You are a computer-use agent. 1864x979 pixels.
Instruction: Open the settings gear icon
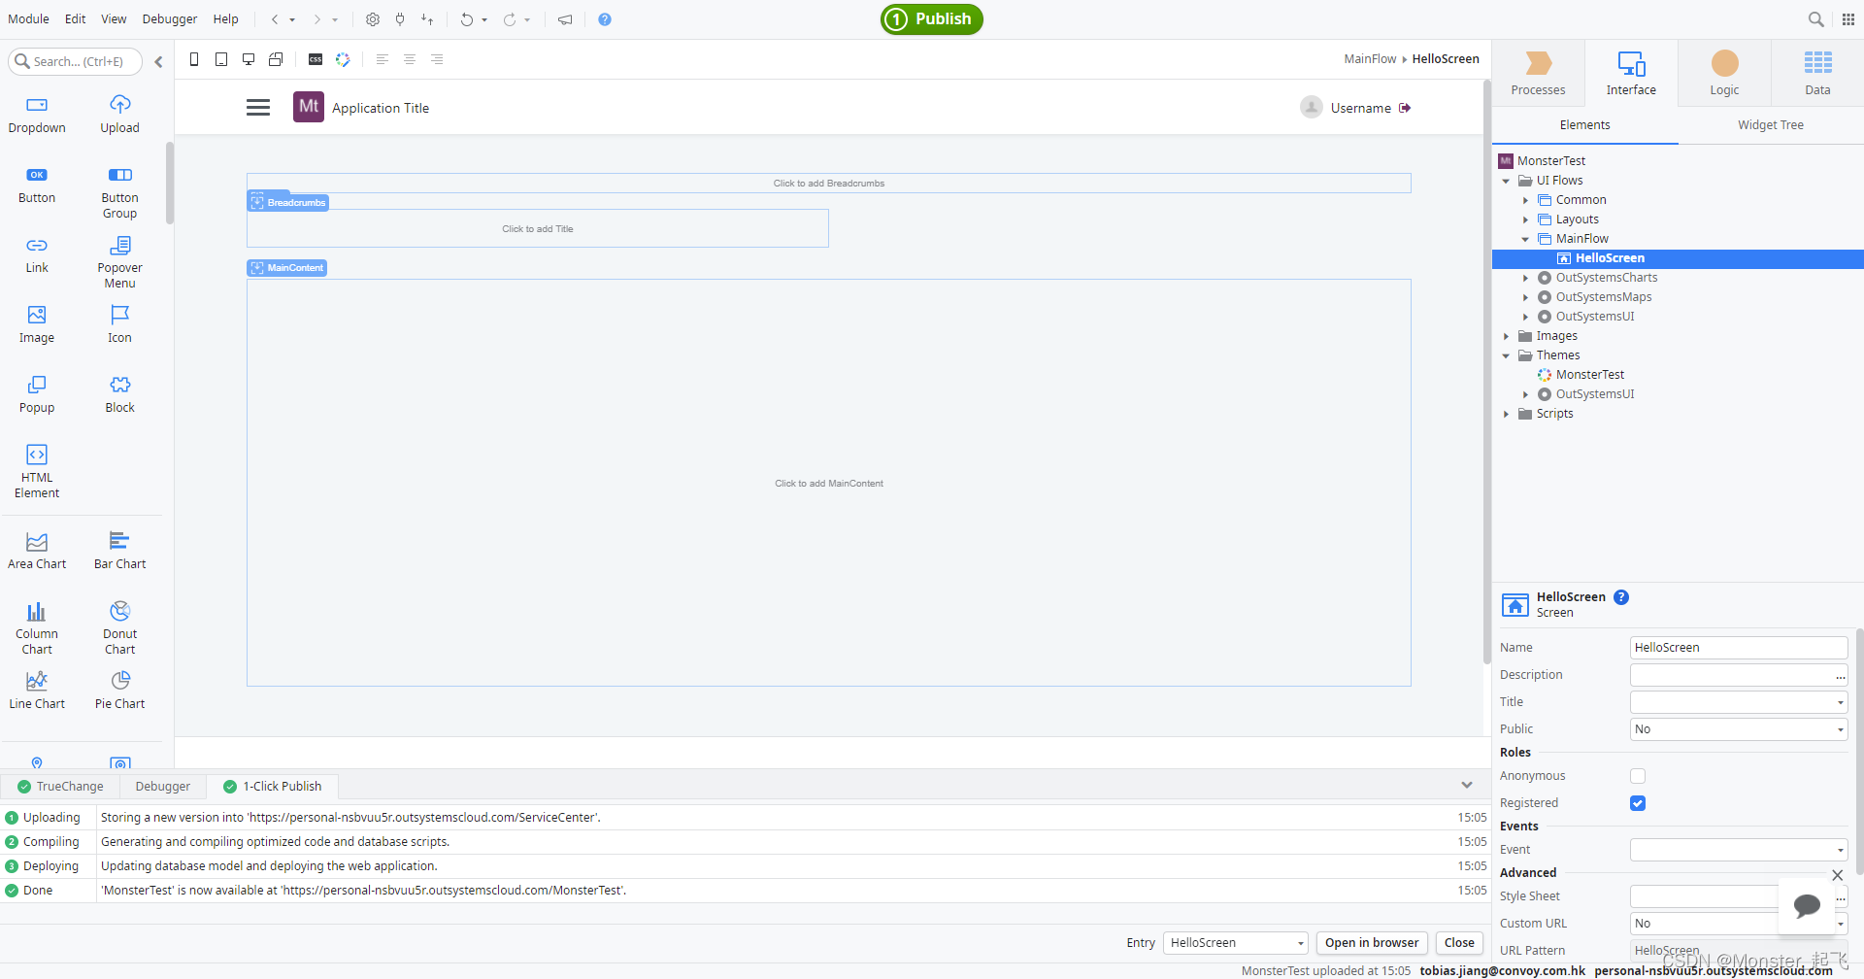click(x=373, y=19)
